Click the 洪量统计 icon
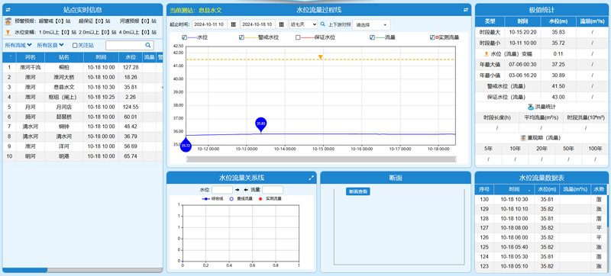Screen dimensions: 611x276 tap(530, 107)
